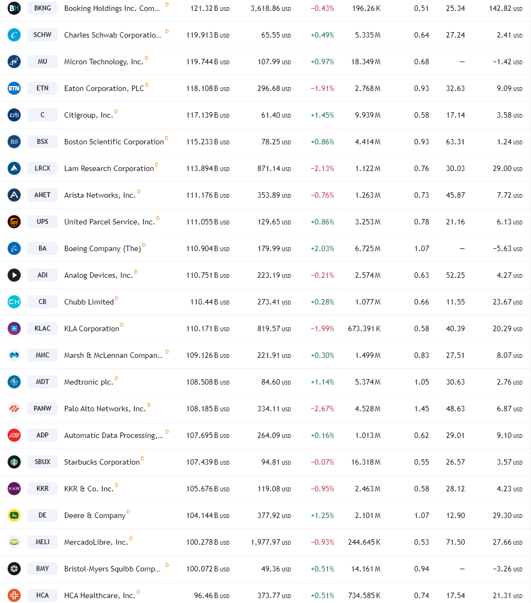
Task: Open Automatic Data Processing name link
Action: (x=113, y=436)
